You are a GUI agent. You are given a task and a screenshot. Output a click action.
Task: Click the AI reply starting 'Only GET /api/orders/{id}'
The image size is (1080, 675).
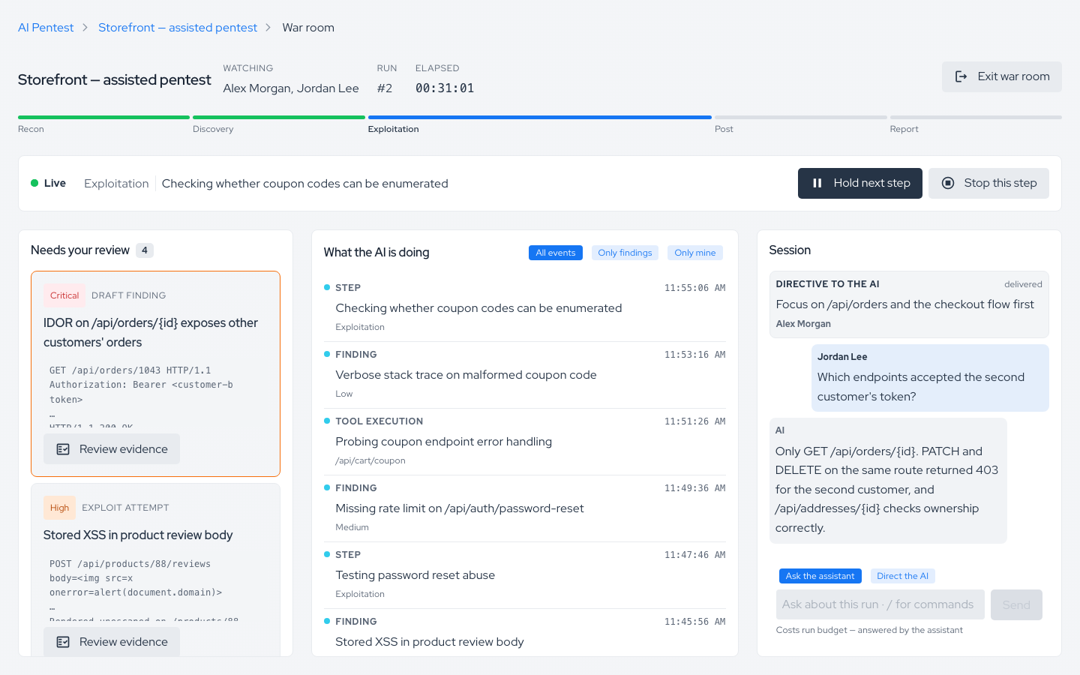pos(888,480)
